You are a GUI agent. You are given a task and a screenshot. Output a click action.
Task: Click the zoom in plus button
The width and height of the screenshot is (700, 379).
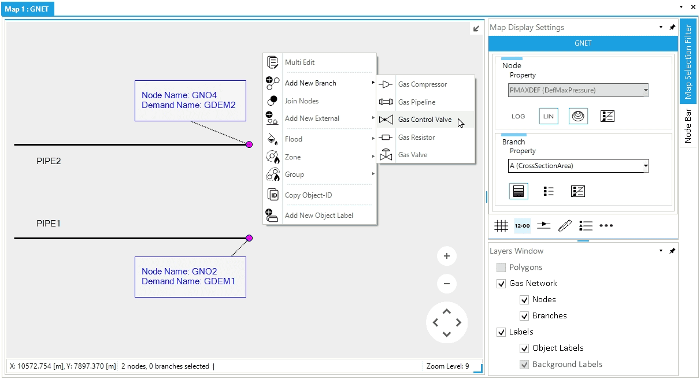[447, 256]
